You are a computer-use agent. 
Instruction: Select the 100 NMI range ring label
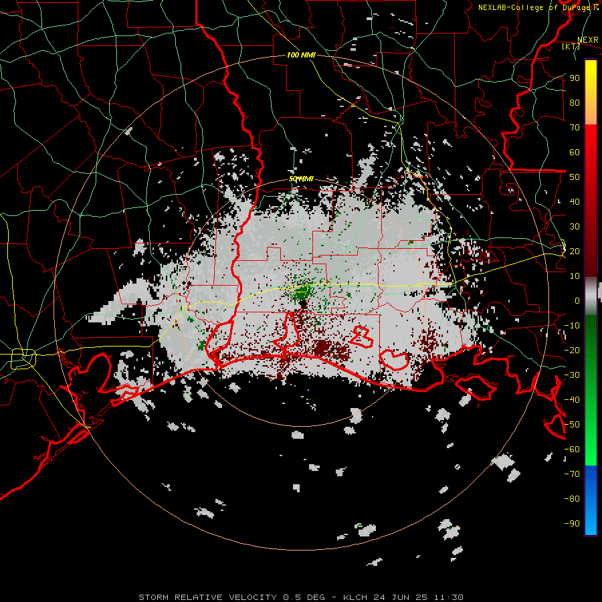[x=301, y=55]
